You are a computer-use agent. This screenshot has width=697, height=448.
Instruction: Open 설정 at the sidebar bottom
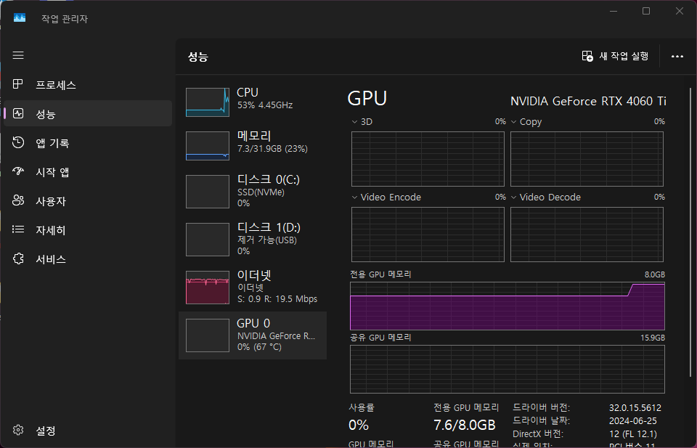(x=88, y=431)
